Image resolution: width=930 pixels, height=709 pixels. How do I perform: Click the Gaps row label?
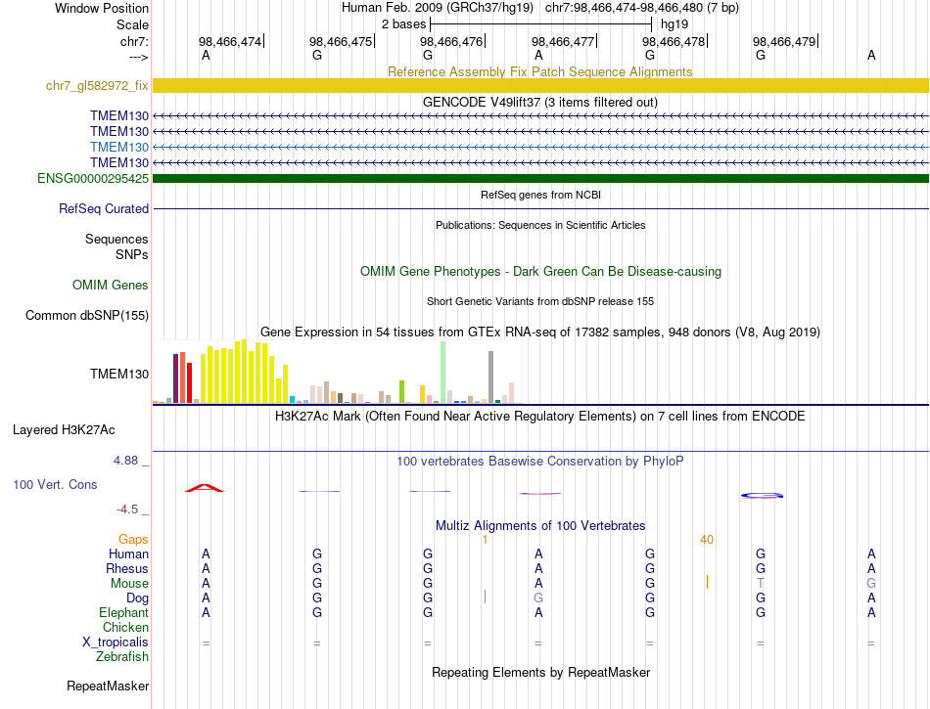133,539
